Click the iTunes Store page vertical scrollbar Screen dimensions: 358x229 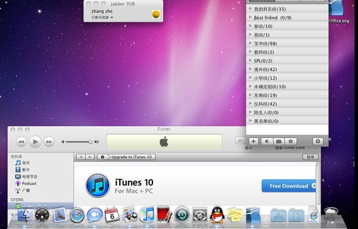tap(318, 185)
